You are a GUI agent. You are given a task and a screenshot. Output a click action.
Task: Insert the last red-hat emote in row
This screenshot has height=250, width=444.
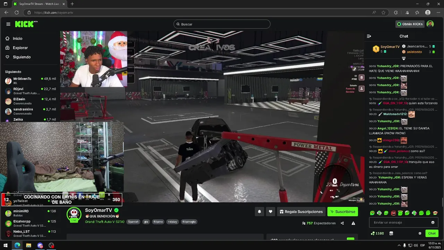435,213
